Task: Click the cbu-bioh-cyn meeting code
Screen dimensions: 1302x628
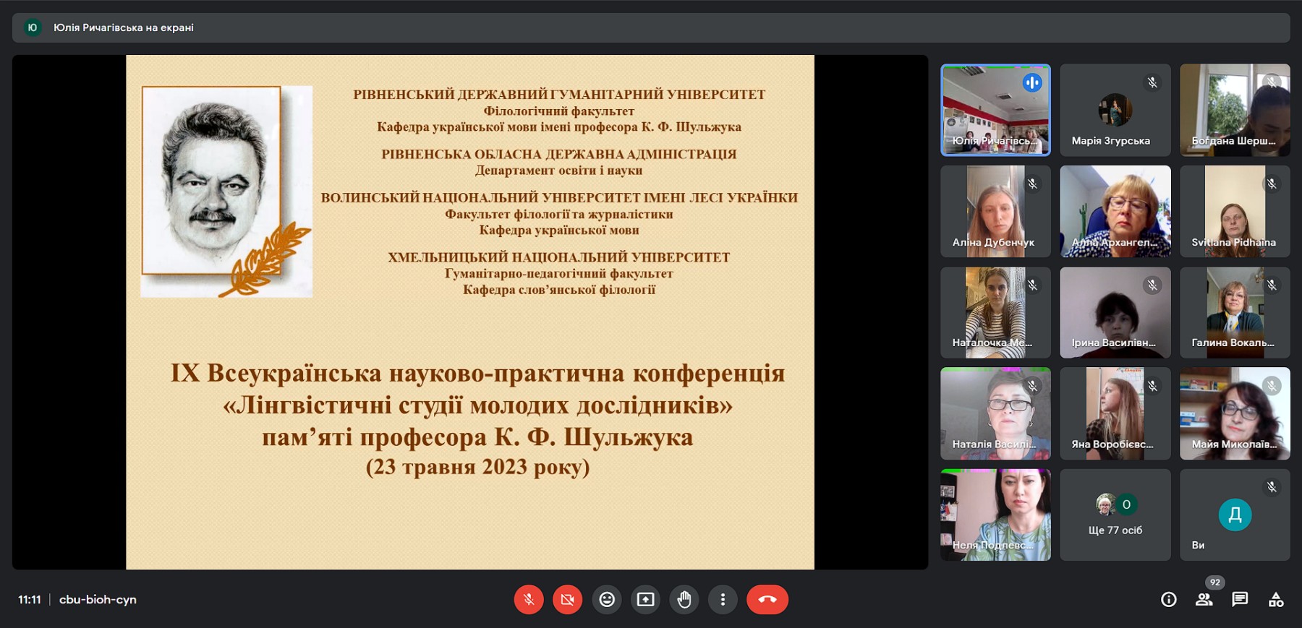Action: 98,600
